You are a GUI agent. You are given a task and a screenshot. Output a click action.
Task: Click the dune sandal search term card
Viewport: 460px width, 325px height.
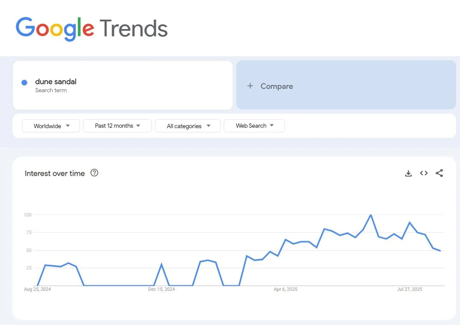click(x=123, y=85)
